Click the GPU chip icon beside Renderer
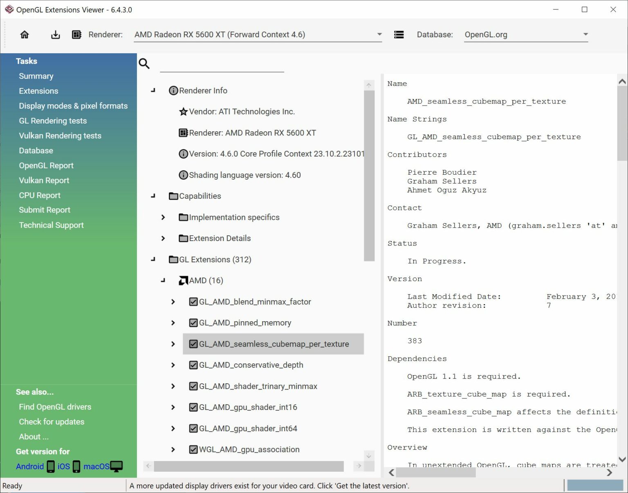The height and width of the screenshot is (493, 628). (76, 35)
